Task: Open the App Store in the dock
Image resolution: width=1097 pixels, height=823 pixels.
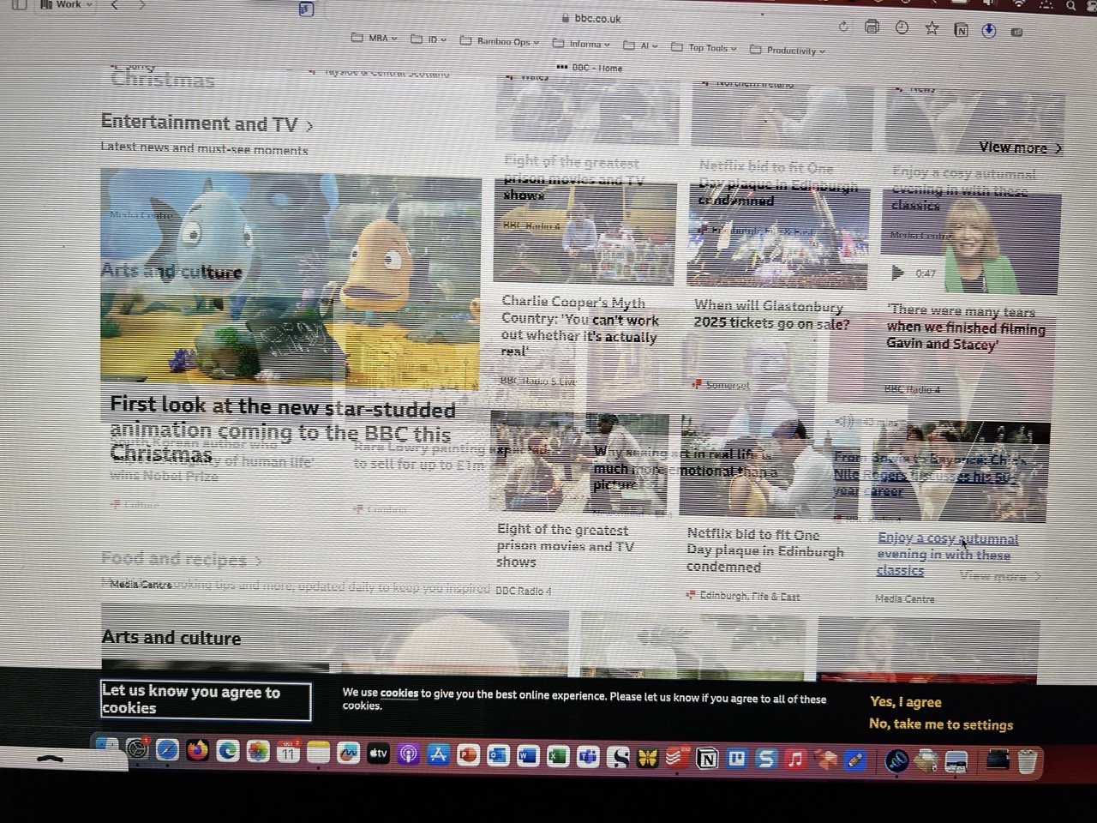Action: click(x=438, y=755)
